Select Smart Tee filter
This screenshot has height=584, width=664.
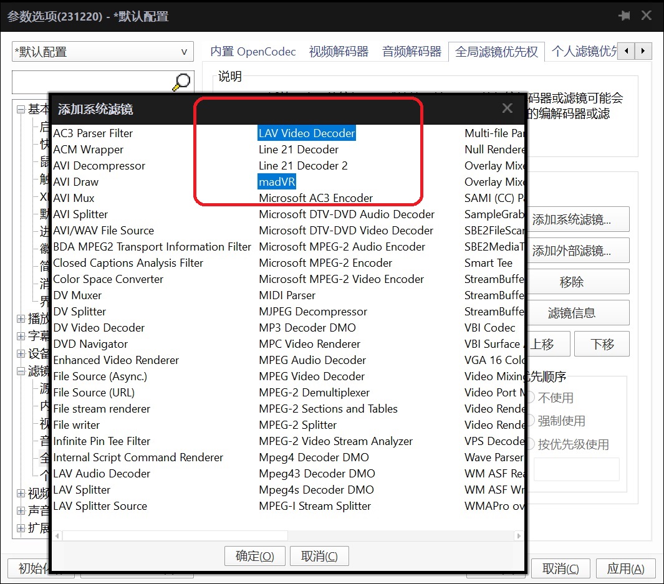(x=488, y=263)
